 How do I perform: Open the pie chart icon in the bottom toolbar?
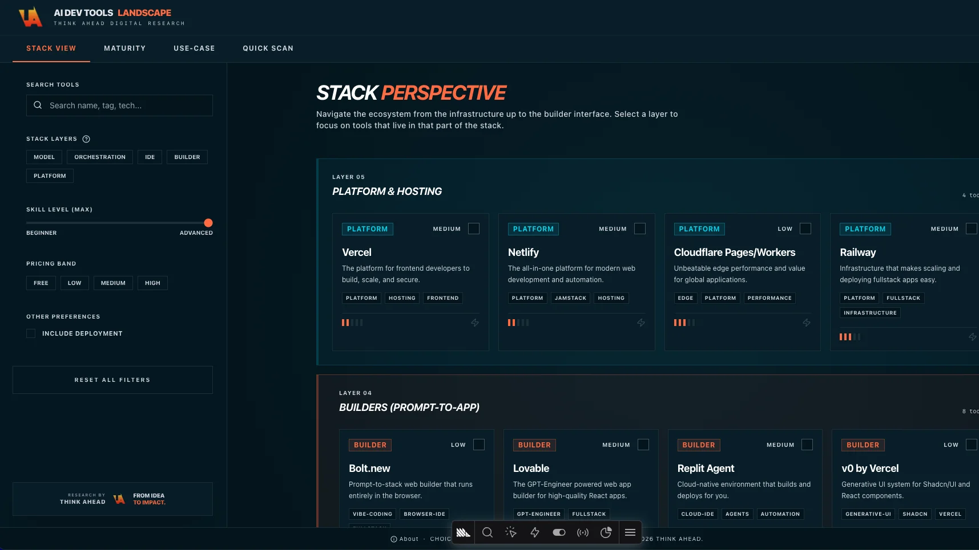pyautogui.click(x=606, y=532)
